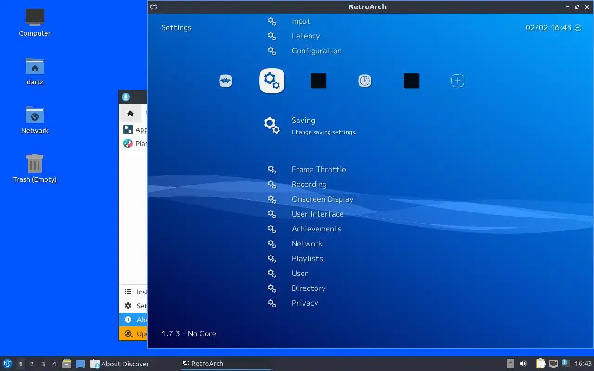Click the gear icon next to Privacy
Screen dimensions: 594x371
pos(272,303)
